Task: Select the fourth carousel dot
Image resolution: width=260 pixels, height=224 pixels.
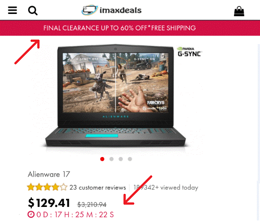Action: pyautogui.click(x=130, y=159)
